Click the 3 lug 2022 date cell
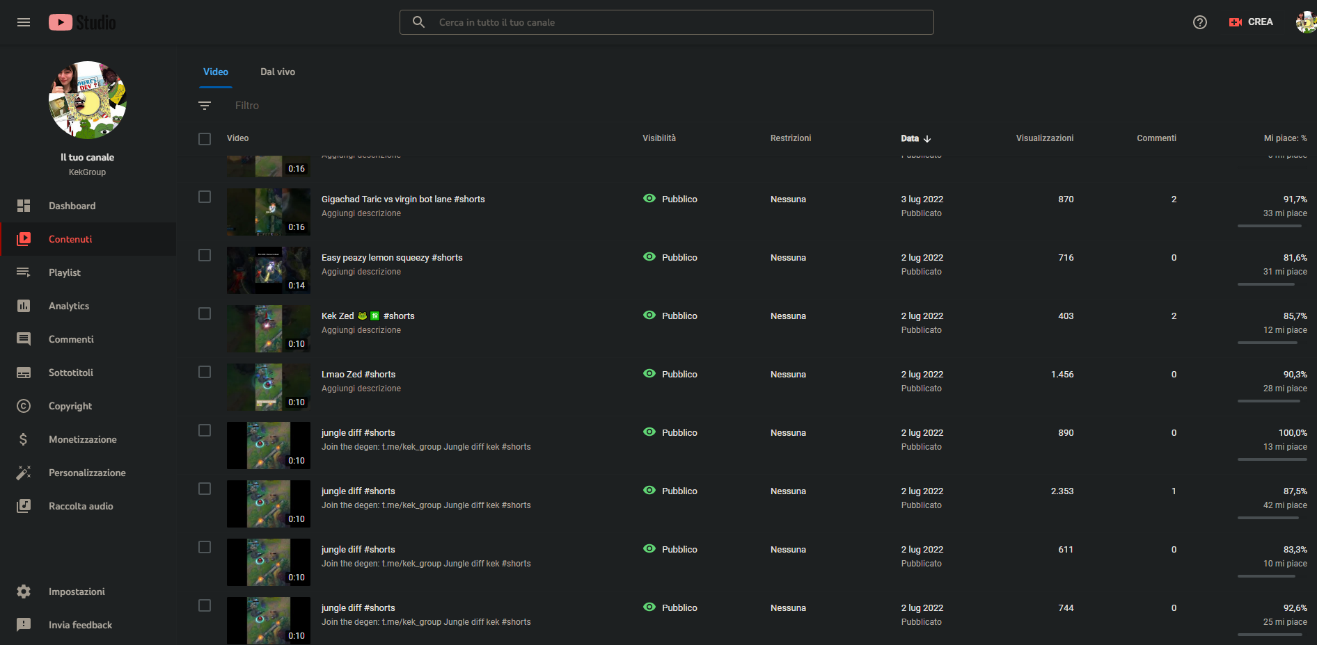The image size is (1317, 645). [922, 199]
